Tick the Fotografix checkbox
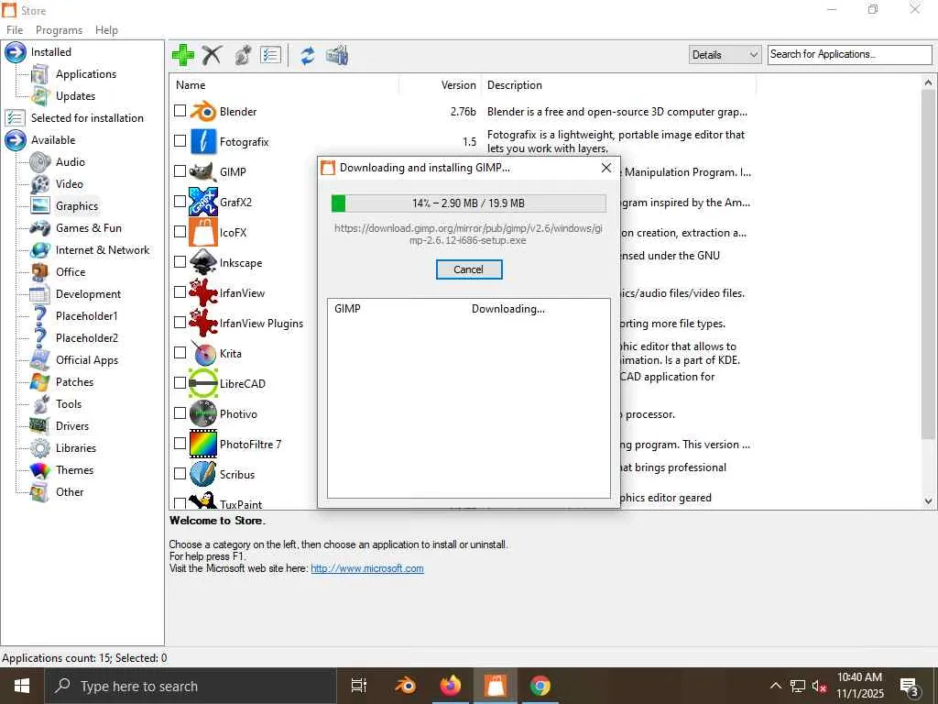 [x=180, y=140]
